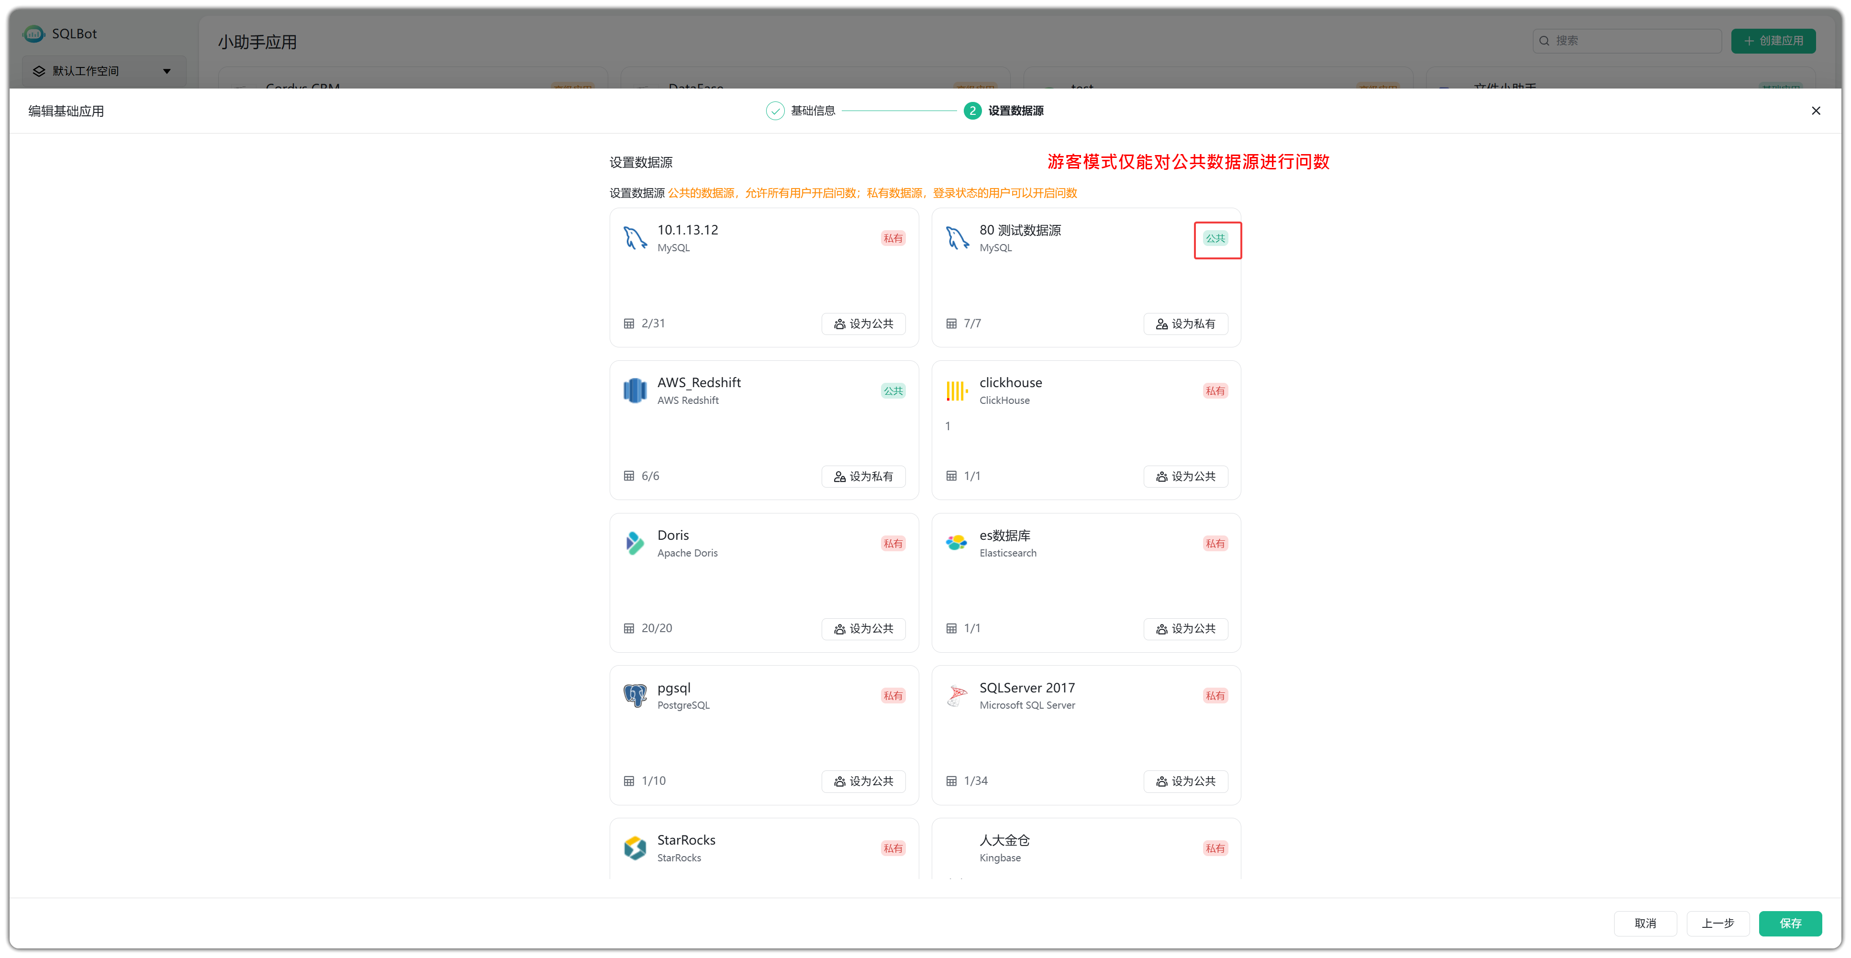Click the Apache Doris icon
The image size is (1851, 958).
(x=635, y=543)
